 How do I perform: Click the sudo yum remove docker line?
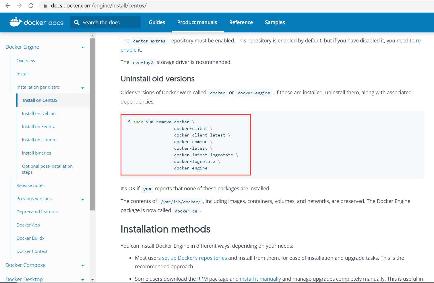coord(161,122)
